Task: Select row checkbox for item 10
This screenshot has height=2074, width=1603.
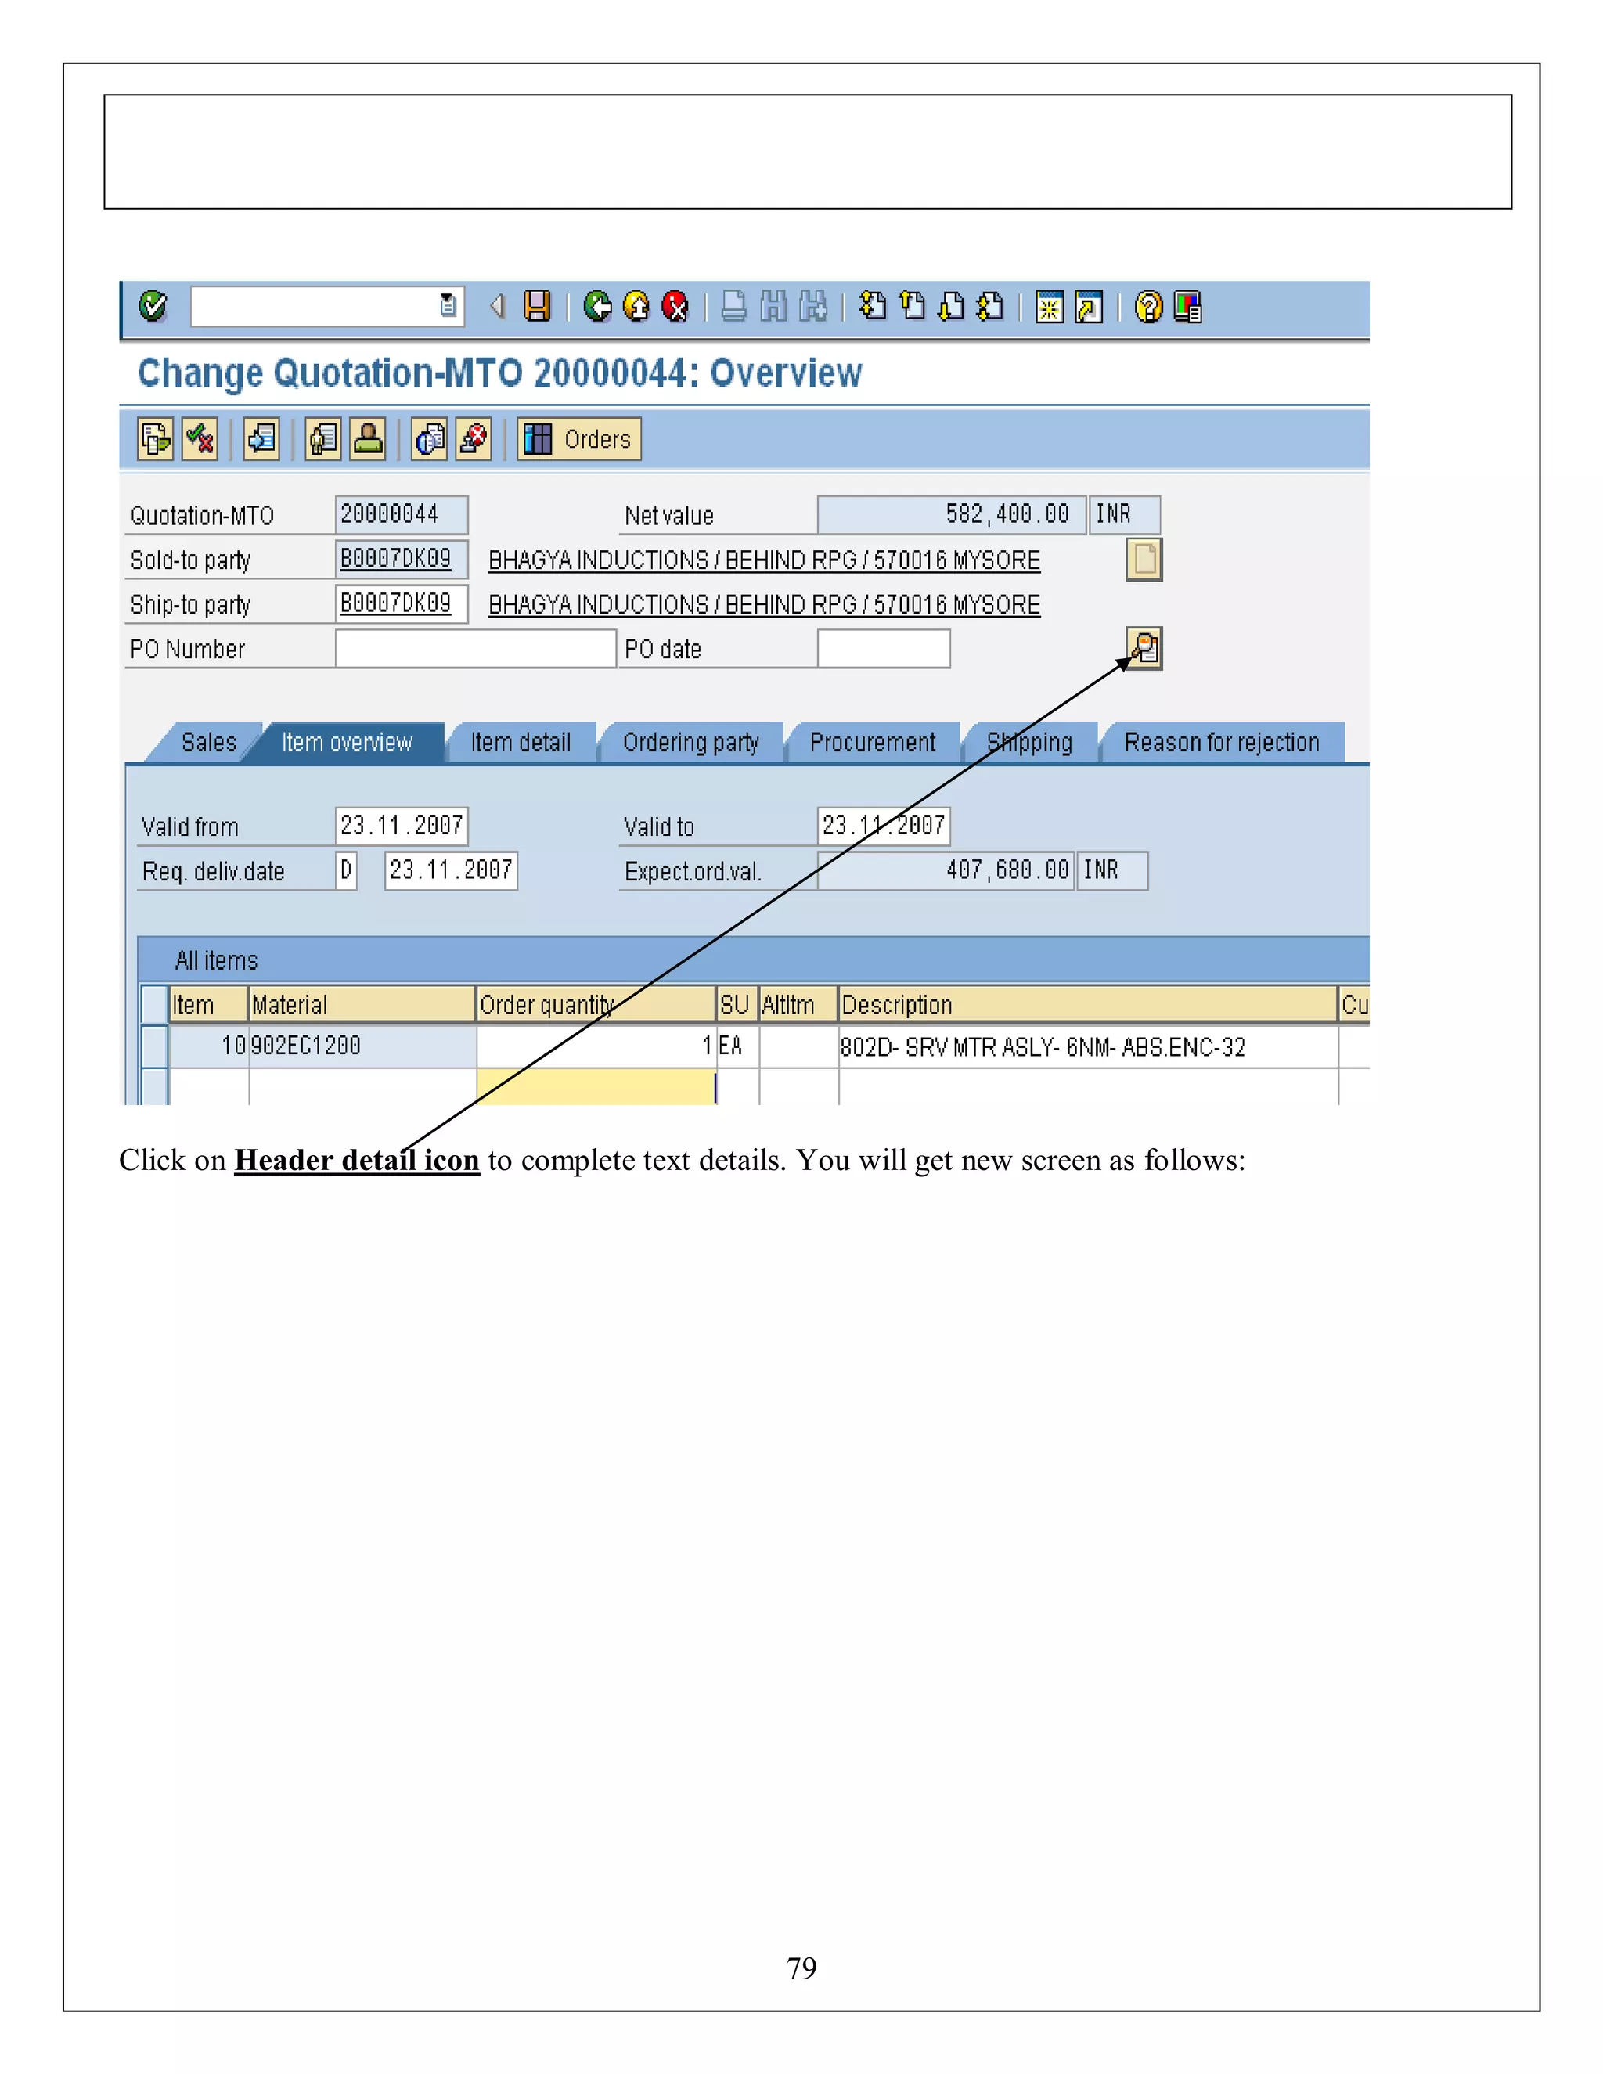Action: click(x=154, y=1046)
